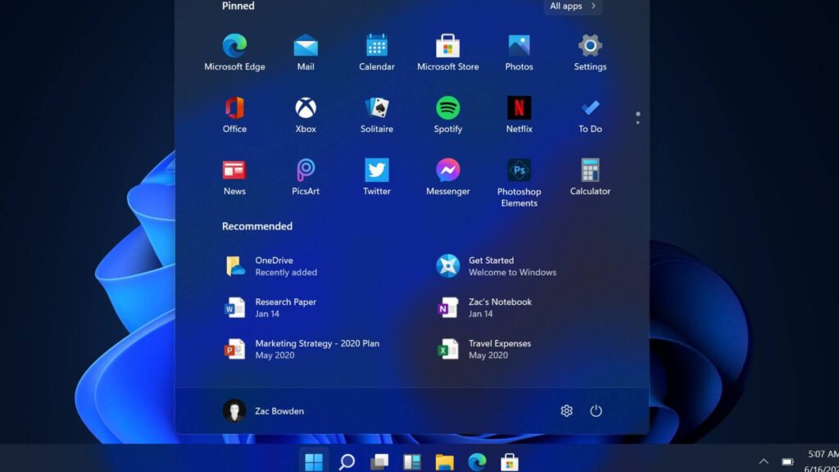839x472 pixels.
Task: Open the Research Paper document
Action: tap(279, 307)
